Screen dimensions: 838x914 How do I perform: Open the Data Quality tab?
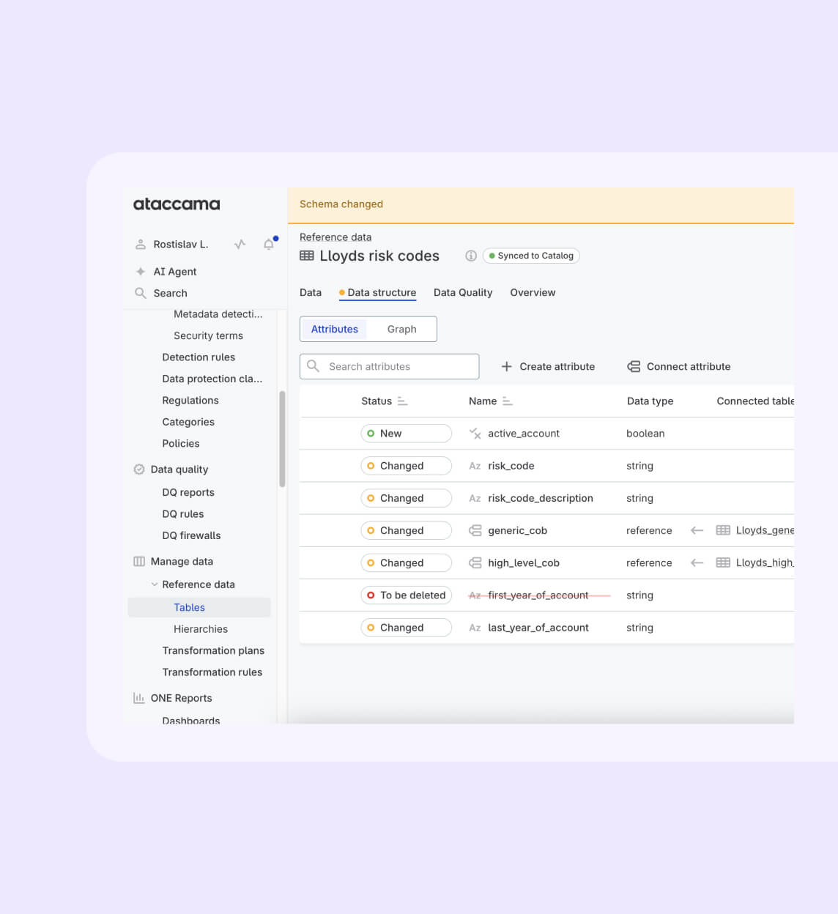point(463,292)
